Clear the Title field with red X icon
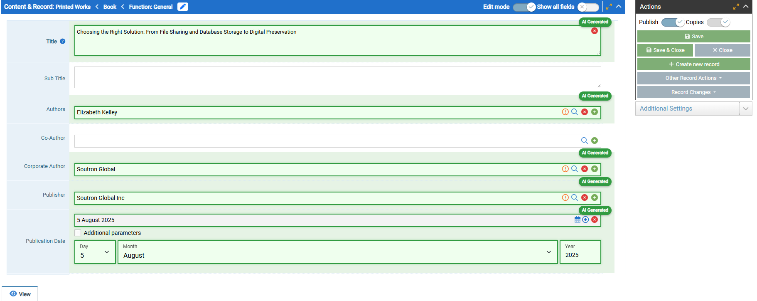This screenshot has width=757, height=301. click(595, 31)
